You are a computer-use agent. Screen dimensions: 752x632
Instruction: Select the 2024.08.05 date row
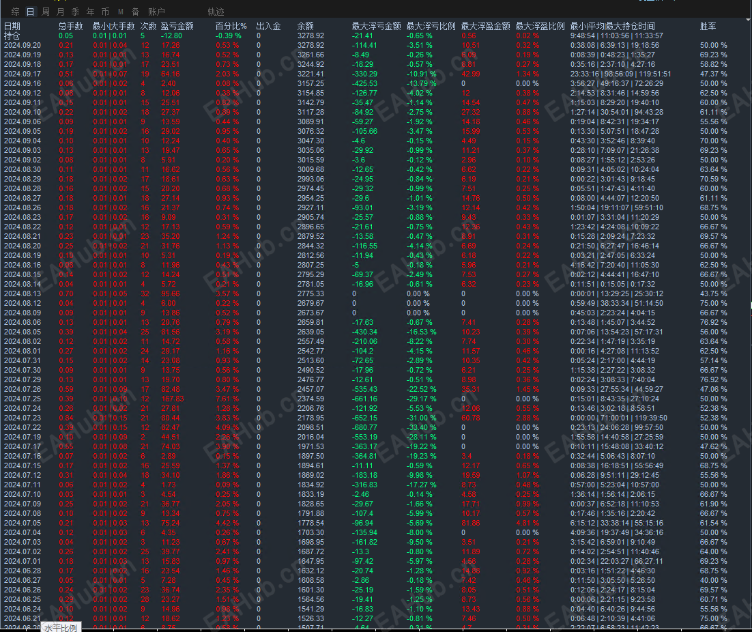[376, 332]
